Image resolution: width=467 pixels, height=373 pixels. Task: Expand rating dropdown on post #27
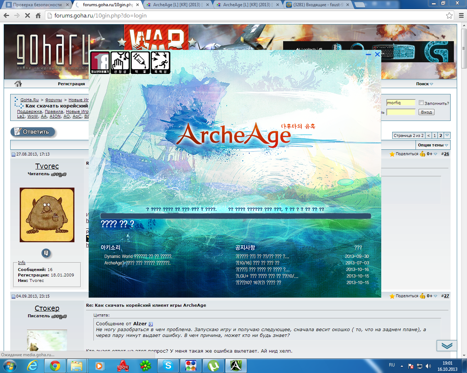pyautogui.click(x=435, y=296)
